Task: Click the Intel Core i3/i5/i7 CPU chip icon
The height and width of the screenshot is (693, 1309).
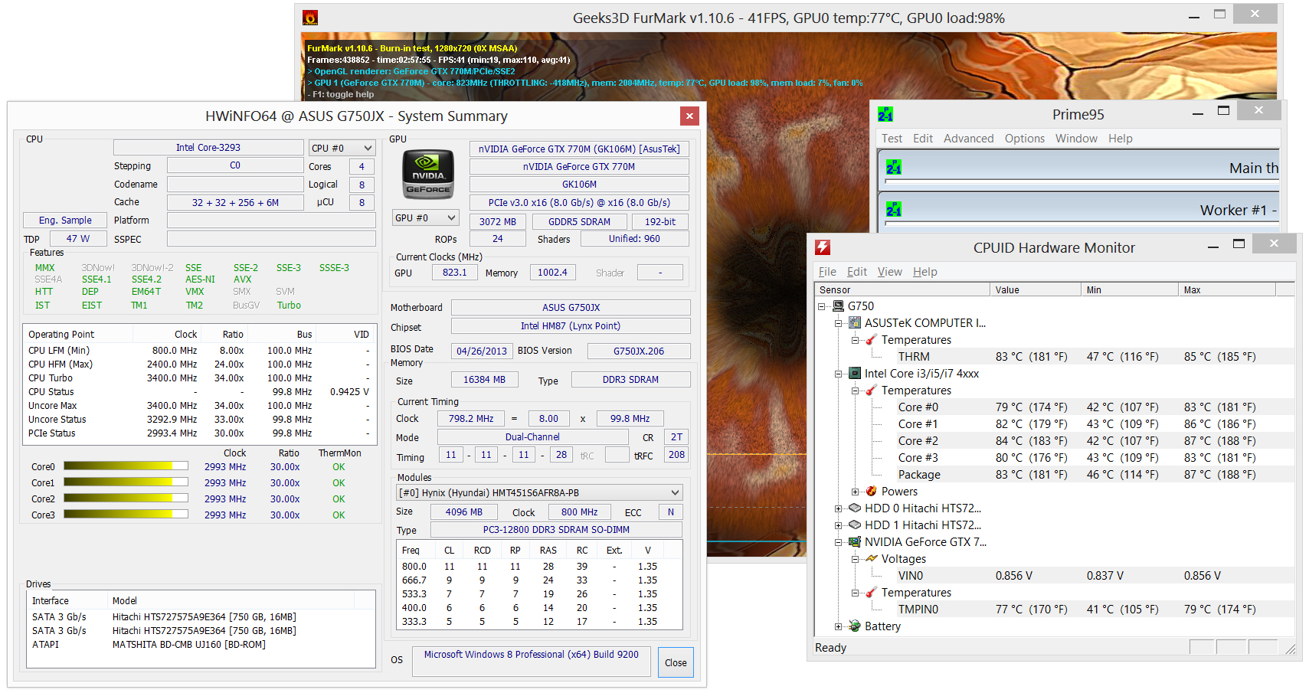Action: [x=855, y=373]
